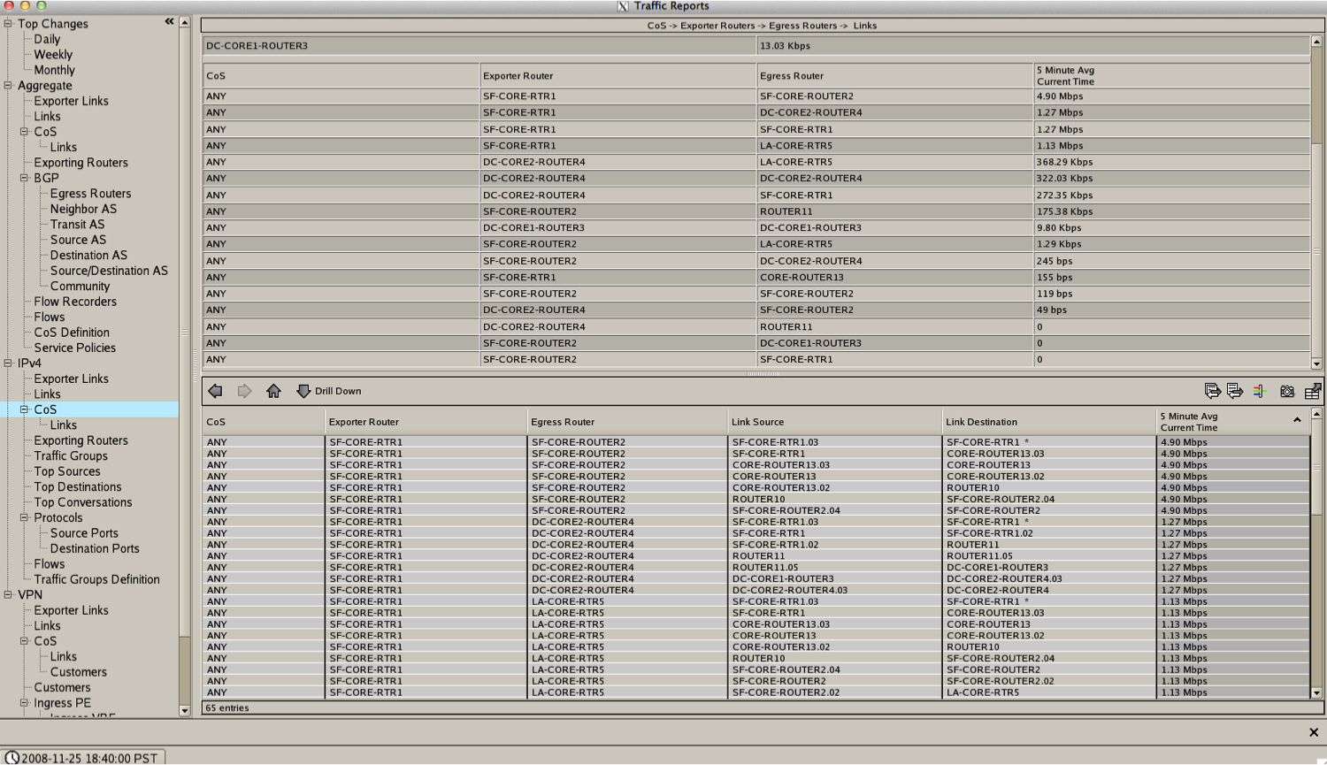Select Source Ports under Protocols

coord(84,533)
